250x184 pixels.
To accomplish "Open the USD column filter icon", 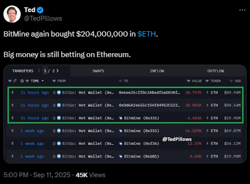I will coord(231,81).
